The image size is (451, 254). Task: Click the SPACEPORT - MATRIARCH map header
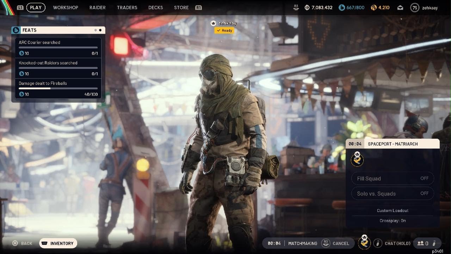(393, 144)
